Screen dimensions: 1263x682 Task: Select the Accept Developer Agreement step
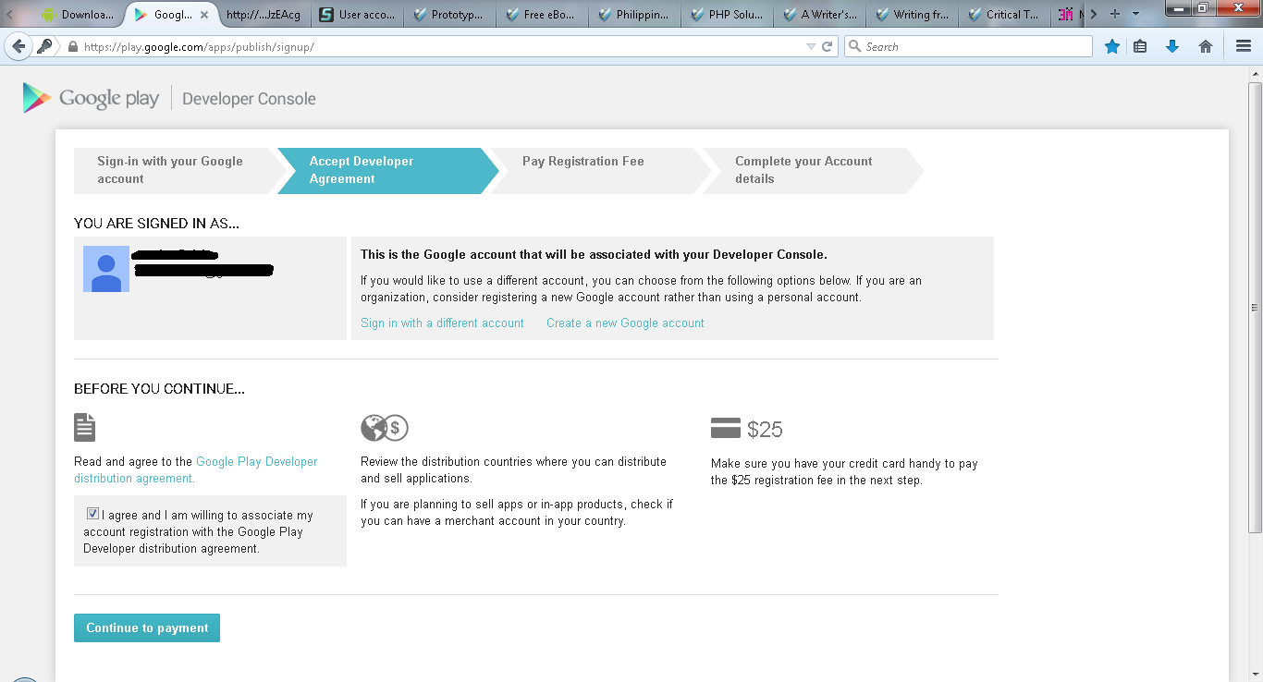(386, 170)
